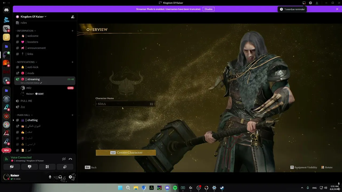Viewport: 342px width, 192px height.
Task: Open the chatting channel
Action: (x=45, y=120)
